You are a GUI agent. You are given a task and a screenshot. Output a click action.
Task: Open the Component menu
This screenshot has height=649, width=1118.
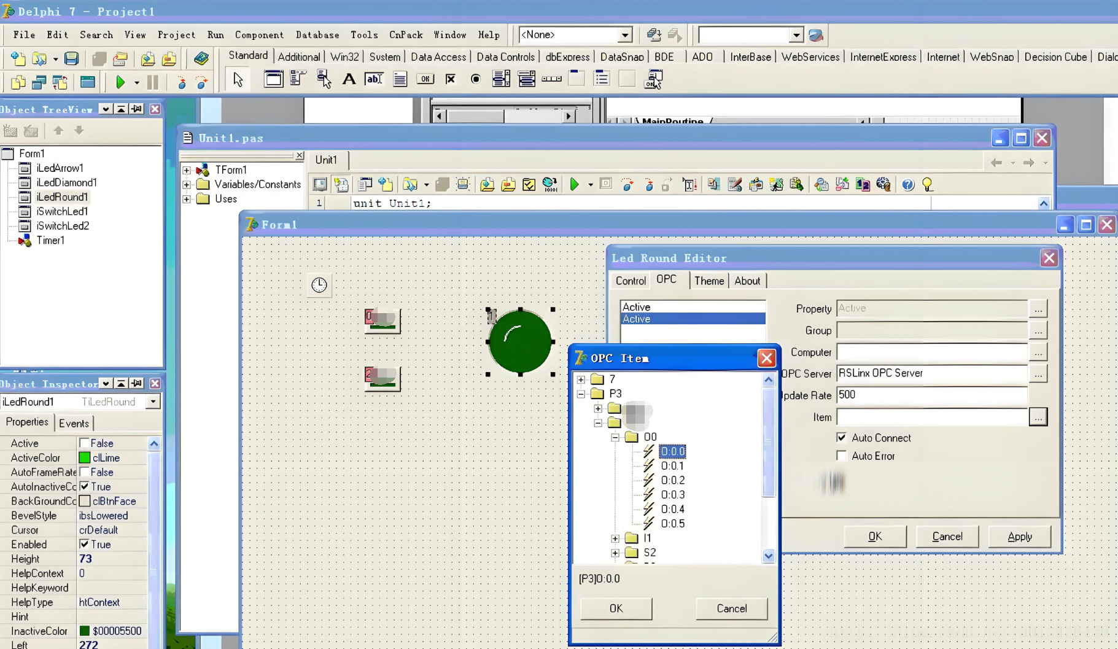pos(259,35)
